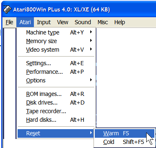
Task: Open the Input menu
Action: point(44,22)
